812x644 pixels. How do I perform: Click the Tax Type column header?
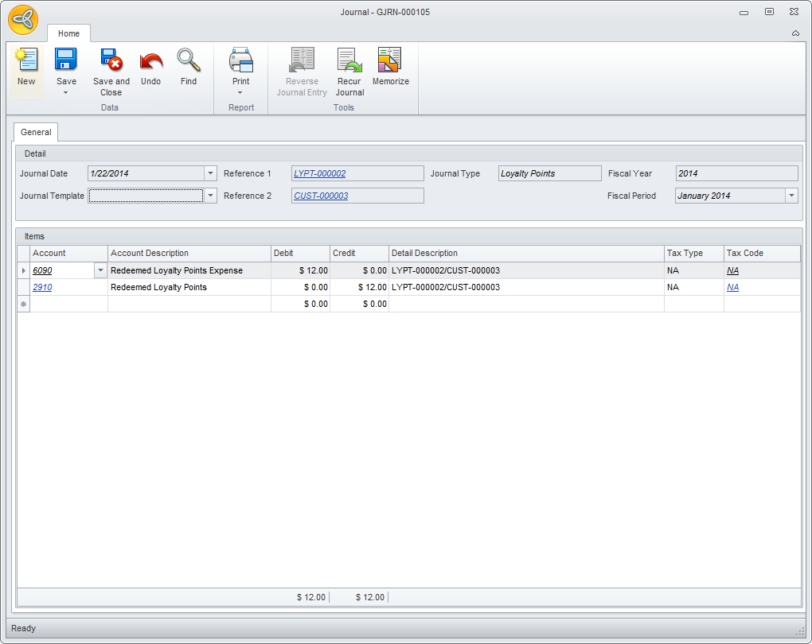pos(694,253)
